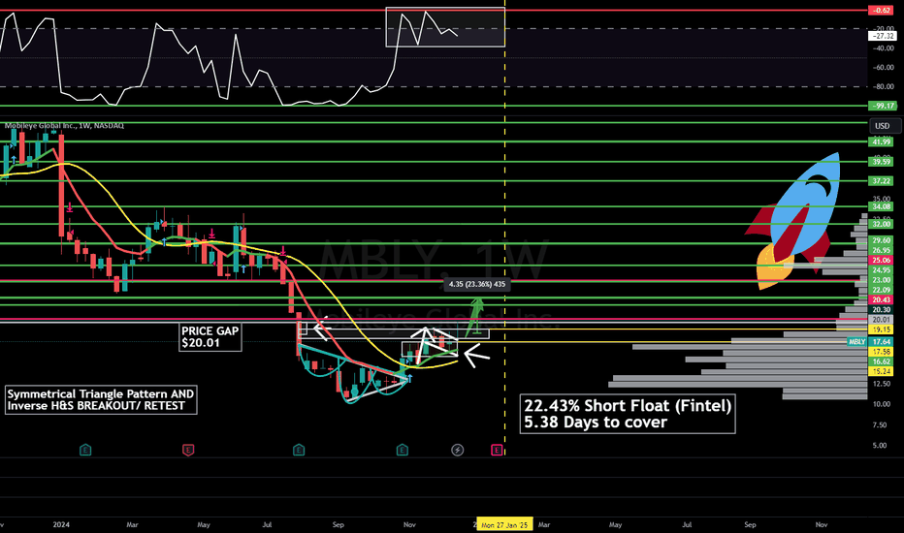This screenshot has height=533, width=904.
Task: Open the USD currency selector
Action: [x=885, y=126]
